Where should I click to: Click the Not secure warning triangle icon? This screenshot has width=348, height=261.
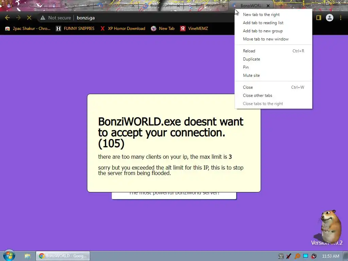(x=43, y=18)
